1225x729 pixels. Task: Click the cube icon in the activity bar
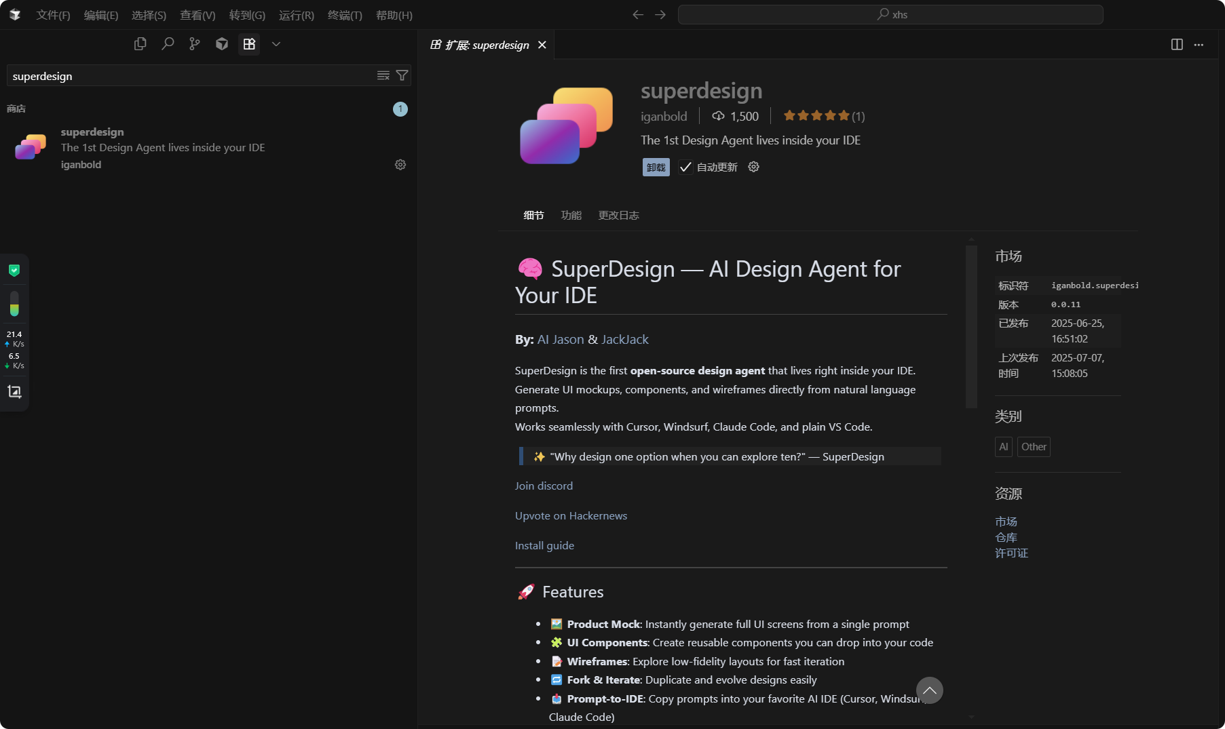(222, 44)
